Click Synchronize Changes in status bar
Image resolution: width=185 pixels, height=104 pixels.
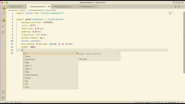pos(12,102)
